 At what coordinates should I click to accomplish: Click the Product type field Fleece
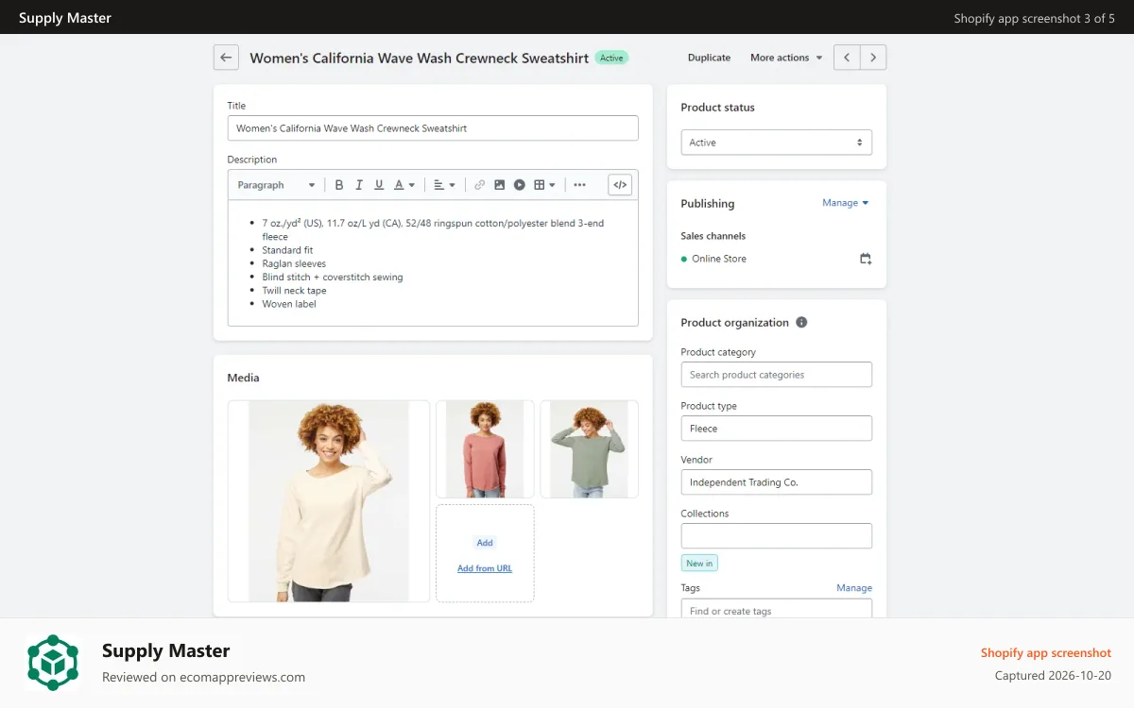(x=777, y=429)
